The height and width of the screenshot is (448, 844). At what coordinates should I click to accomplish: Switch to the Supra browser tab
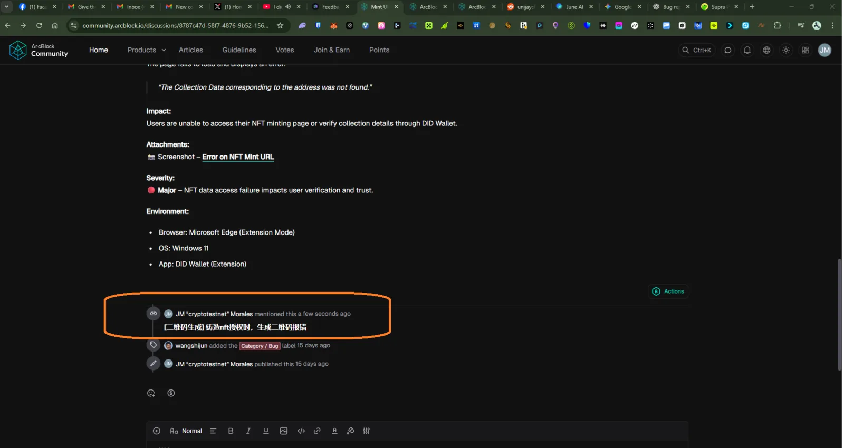click(720, 7)
